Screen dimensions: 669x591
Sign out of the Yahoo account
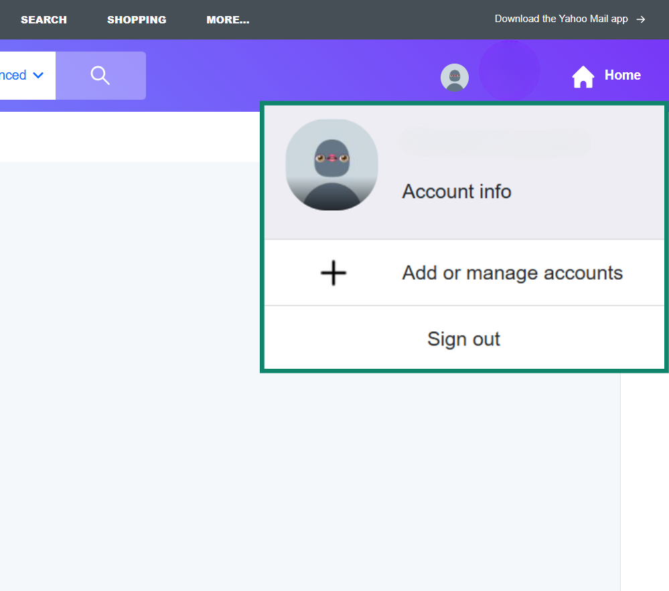point(463,339)
